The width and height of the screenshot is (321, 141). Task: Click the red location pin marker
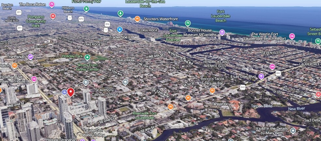tap(70, 92)
